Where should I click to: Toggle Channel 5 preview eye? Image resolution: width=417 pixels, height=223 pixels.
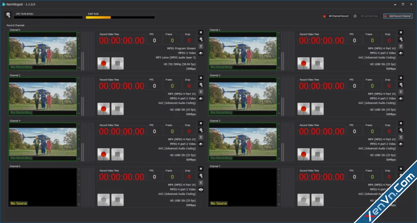[401, 144]
